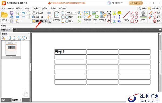The width and height of the screenshot is (162, 103).
Task: Select the Eraser tool
Action: 150,17
